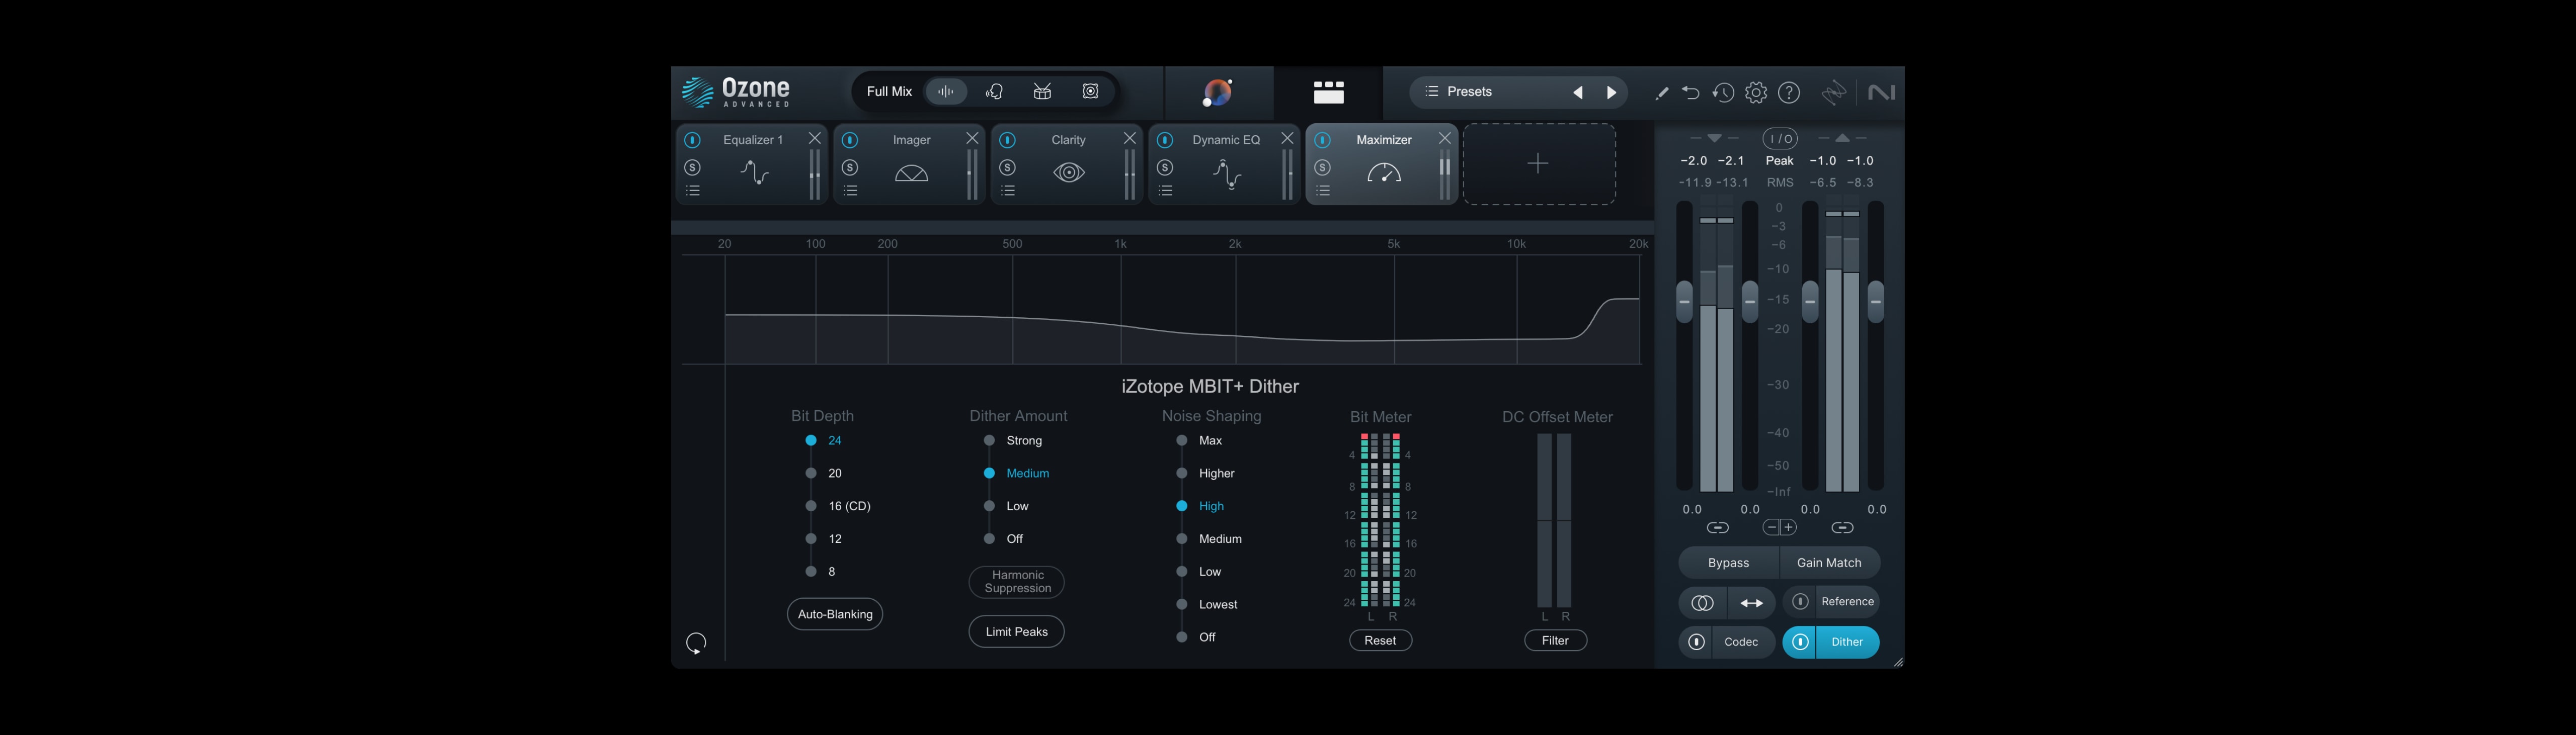Remove the Clarity module
The image size is (2576, 735).
click(x=1130, y=139)
